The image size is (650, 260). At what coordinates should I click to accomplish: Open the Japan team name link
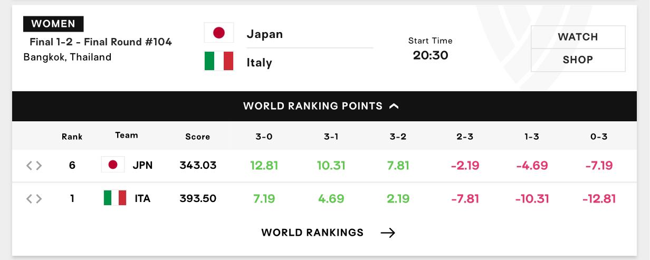click(x=265, y=34)
